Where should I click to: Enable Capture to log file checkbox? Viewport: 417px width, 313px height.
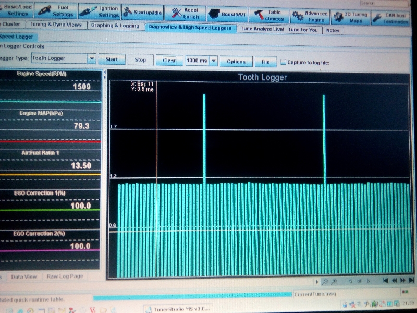pyautogui.click(x=284, y=62)
